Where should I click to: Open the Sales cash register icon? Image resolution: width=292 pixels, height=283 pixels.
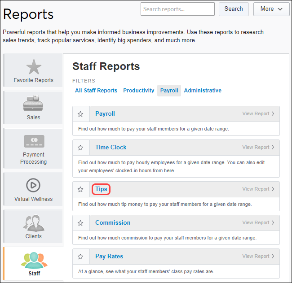click(33, 103)
